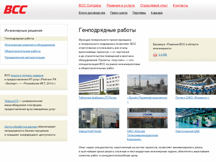Image resolution: width=216 pixels, height=162 pixels.
Task: Go to Партнёры page
Action: point(139,13)
